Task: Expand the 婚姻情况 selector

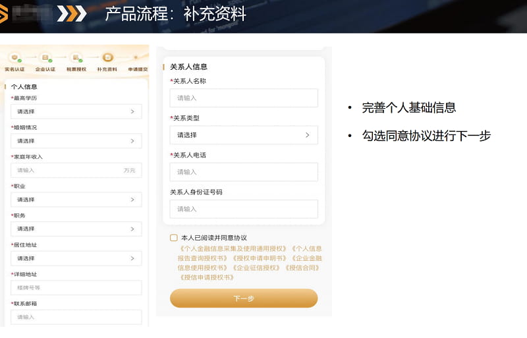Action: coord(76,141)
